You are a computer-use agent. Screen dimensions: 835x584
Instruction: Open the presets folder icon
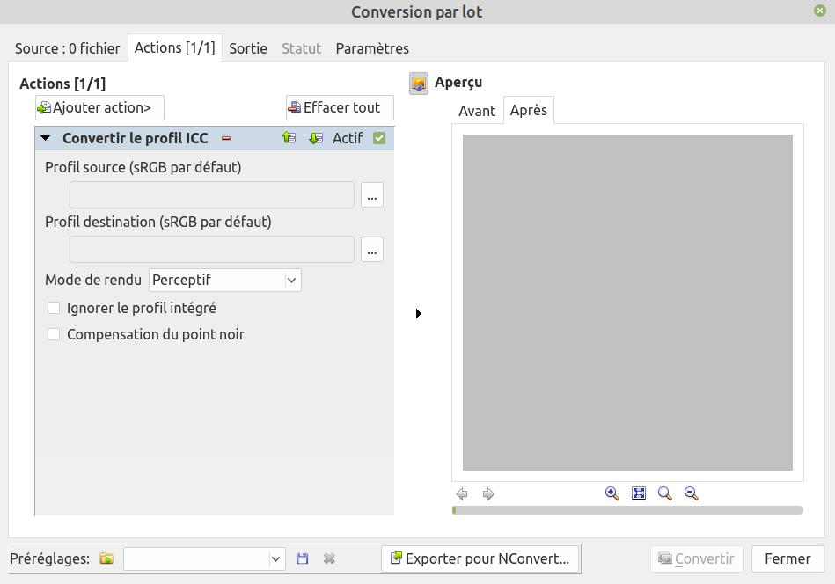click(x=106, y=558)
